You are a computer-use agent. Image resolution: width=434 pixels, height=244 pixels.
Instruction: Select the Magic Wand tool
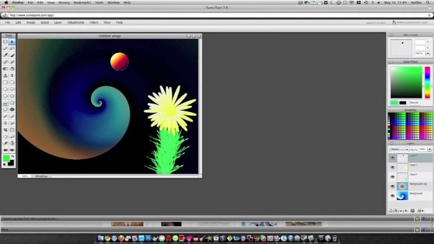(5, 49)
